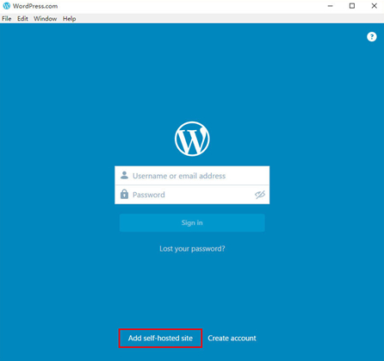Open the question mark help icon
Screen dimensions: 384x361
pyautogui.click(x=372, y=37)
